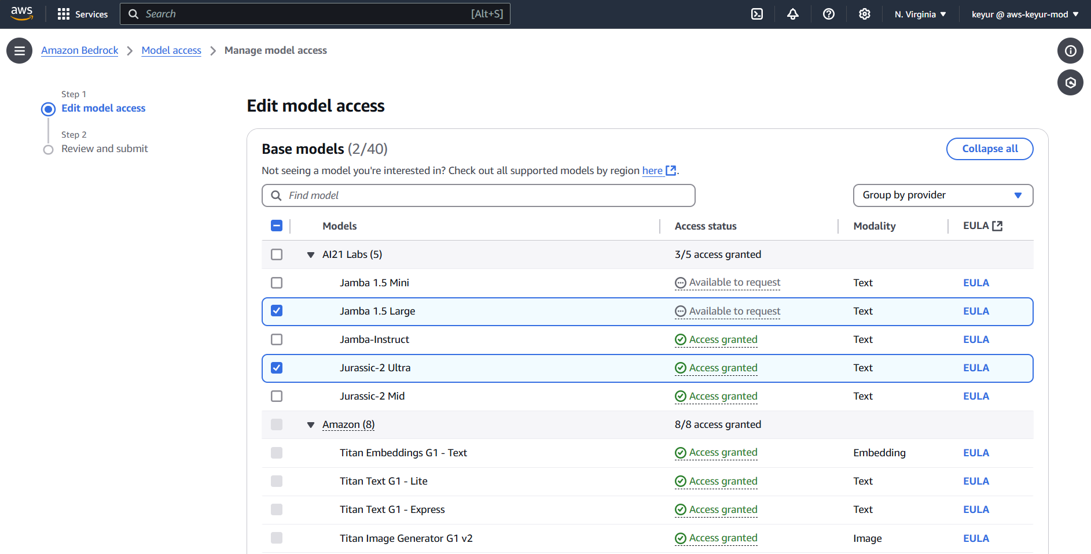Click the EULA column external link icon

pos(997,226)
